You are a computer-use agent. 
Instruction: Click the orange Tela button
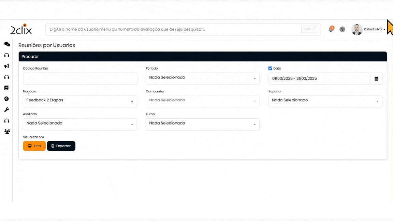[34, 146]
